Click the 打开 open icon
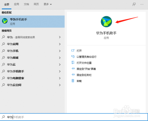148x121 pixels. (x=73, y=51)
